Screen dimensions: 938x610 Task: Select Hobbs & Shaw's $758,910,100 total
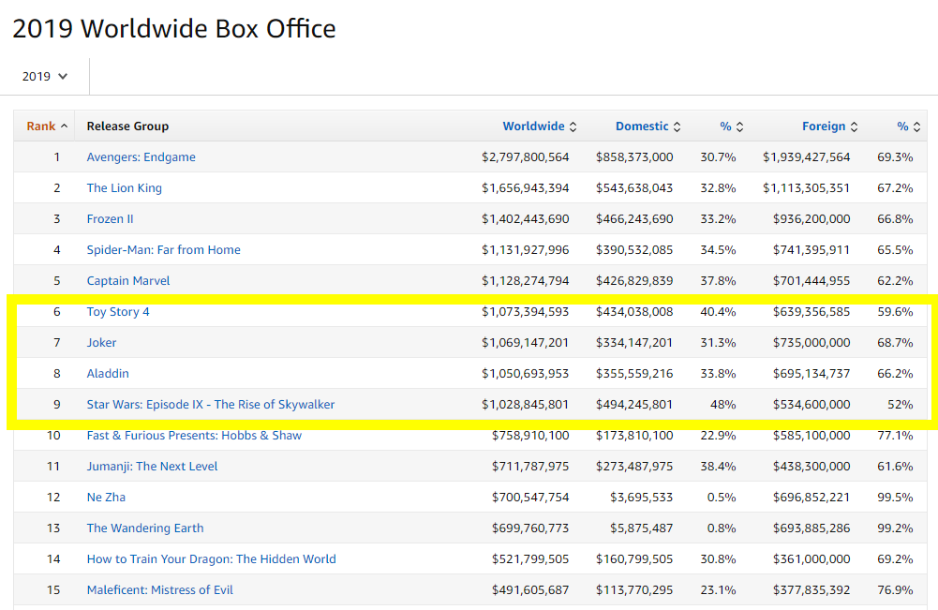[530, 436]
